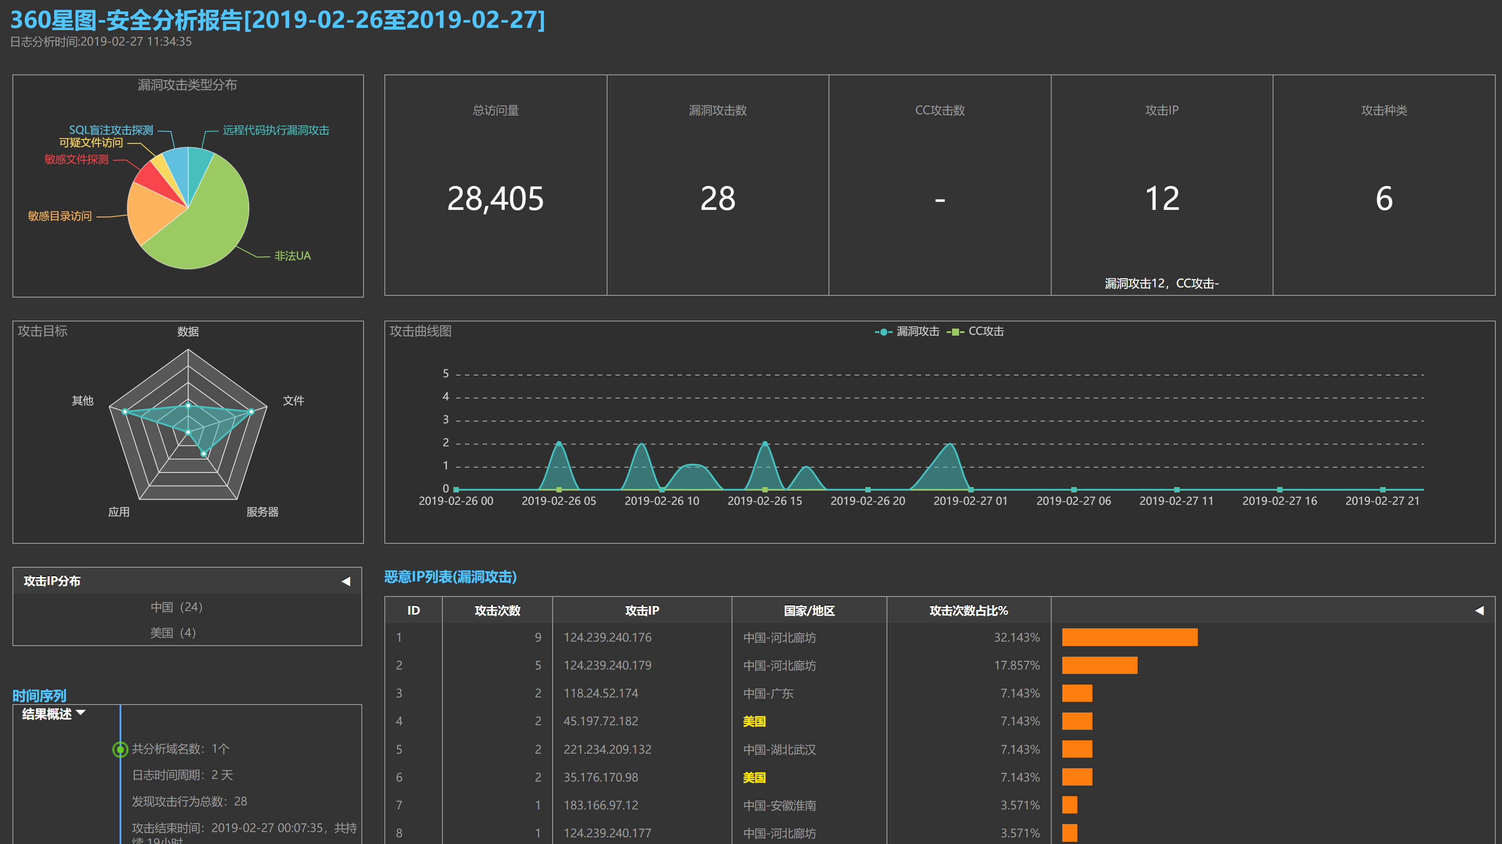Click the 2019-02-26 05 chart peak
1502x844 pixels.
558,444
